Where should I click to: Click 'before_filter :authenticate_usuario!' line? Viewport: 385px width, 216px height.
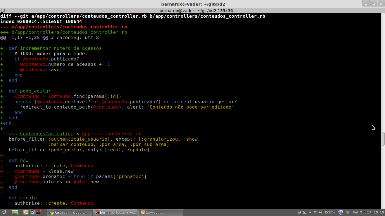click(105, 139)
